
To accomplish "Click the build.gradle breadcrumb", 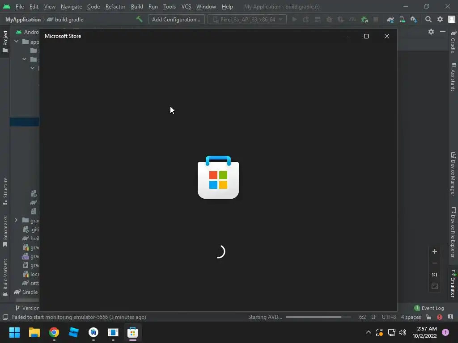I will 65,20.
